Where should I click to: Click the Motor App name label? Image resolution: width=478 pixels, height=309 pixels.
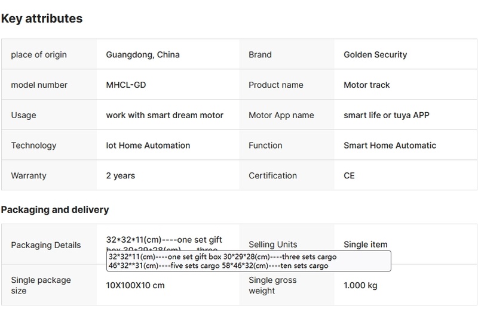coord(281,115)
